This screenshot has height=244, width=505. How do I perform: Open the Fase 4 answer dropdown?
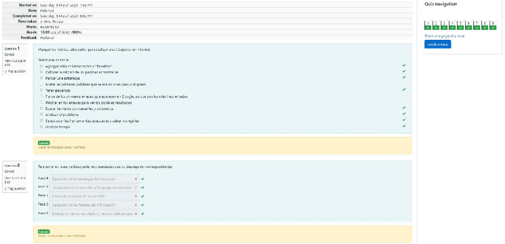(94, 178)
